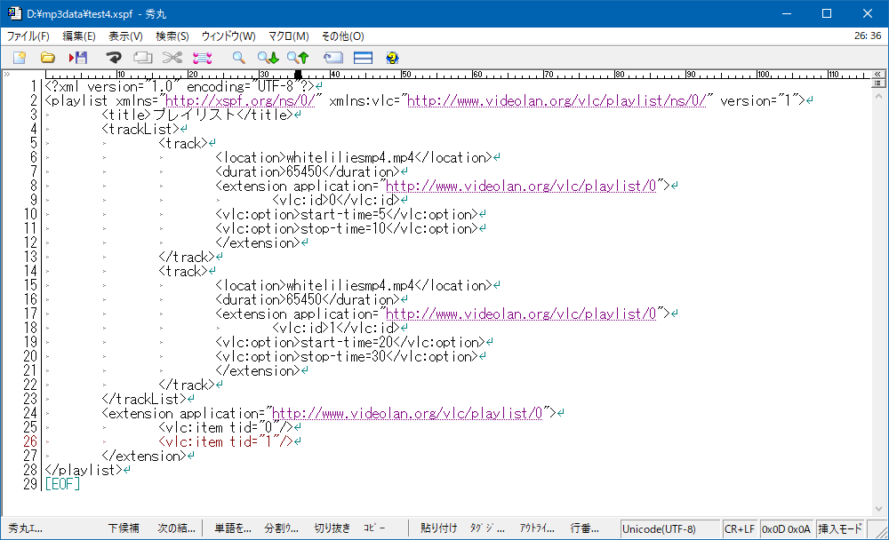Click the 行番... function button
889x540 pixels.
click(585, 528)
